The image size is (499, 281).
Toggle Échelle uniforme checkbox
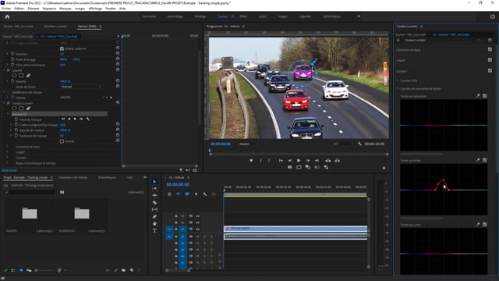62,48
